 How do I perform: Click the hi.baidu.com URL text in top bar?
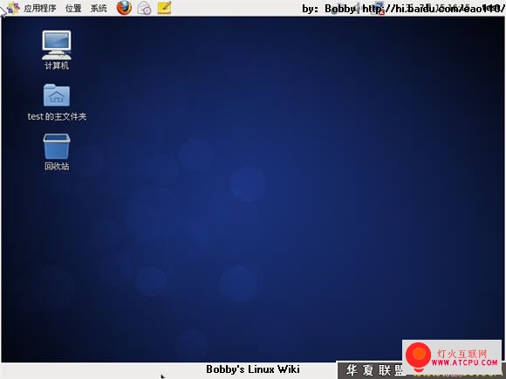coord(434,9)
